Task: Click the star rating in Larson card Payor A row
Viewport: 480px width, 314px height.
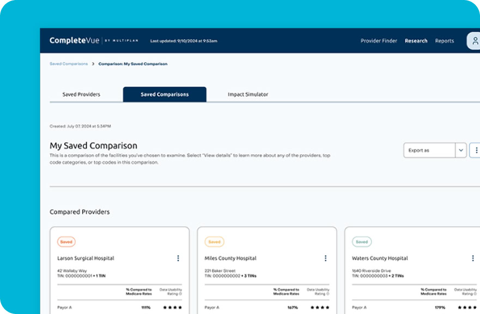Action: click(x=172, y=307)
